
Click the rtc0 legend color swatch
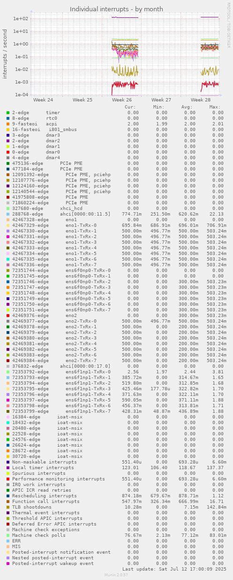click(8, 118)
